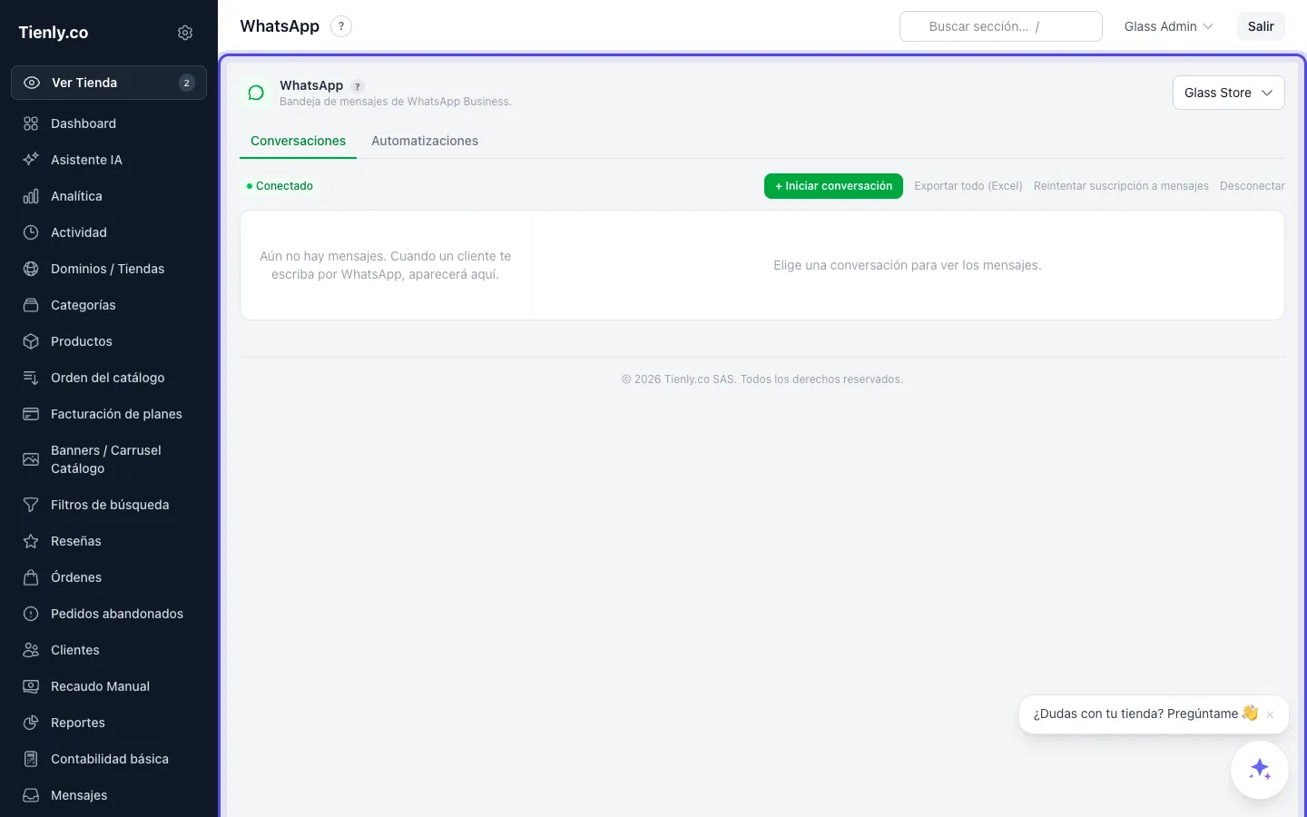Viewport: 1307px width, 817px height.
Task: Click the Productos box icon
Action: tap(31, 341)
